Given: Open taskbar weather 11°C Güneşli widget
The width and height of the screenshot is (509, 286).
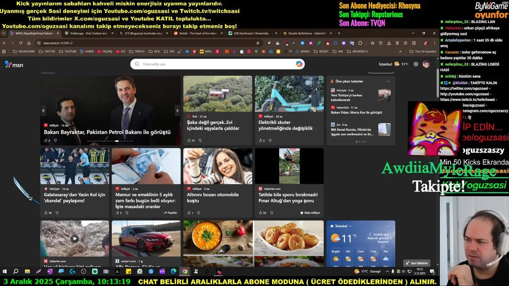Looking at the screenshot, I should coord(367,272).
